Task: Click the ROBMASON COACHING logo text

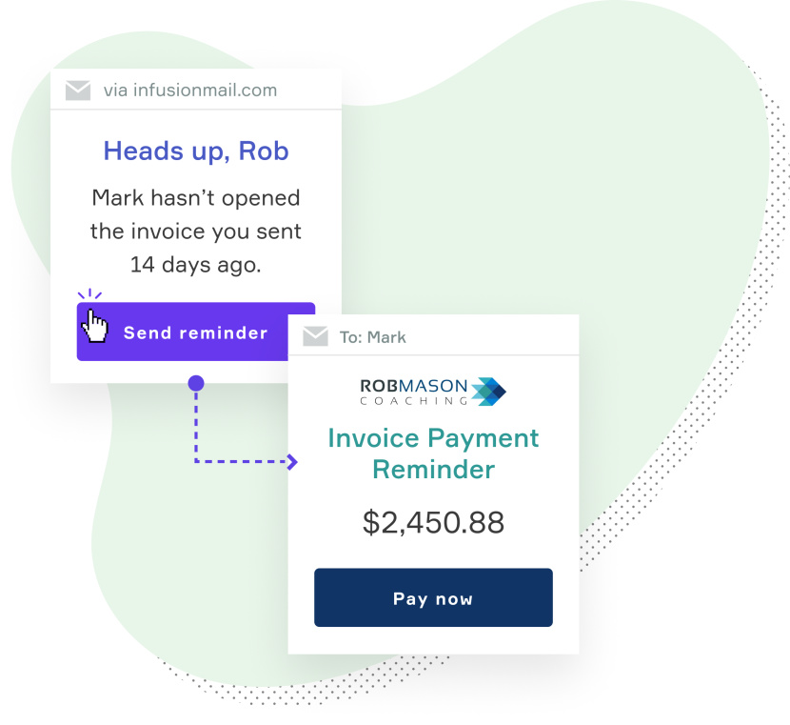Action: tap(414, 393)
